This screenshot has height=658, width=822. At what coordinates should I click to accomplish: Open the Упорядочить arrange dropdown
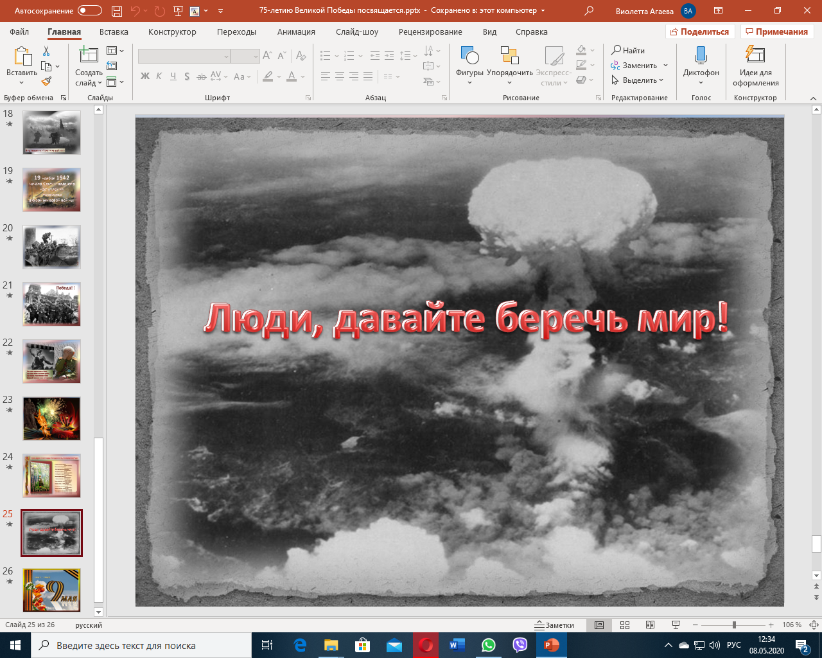tap(509, 66)
